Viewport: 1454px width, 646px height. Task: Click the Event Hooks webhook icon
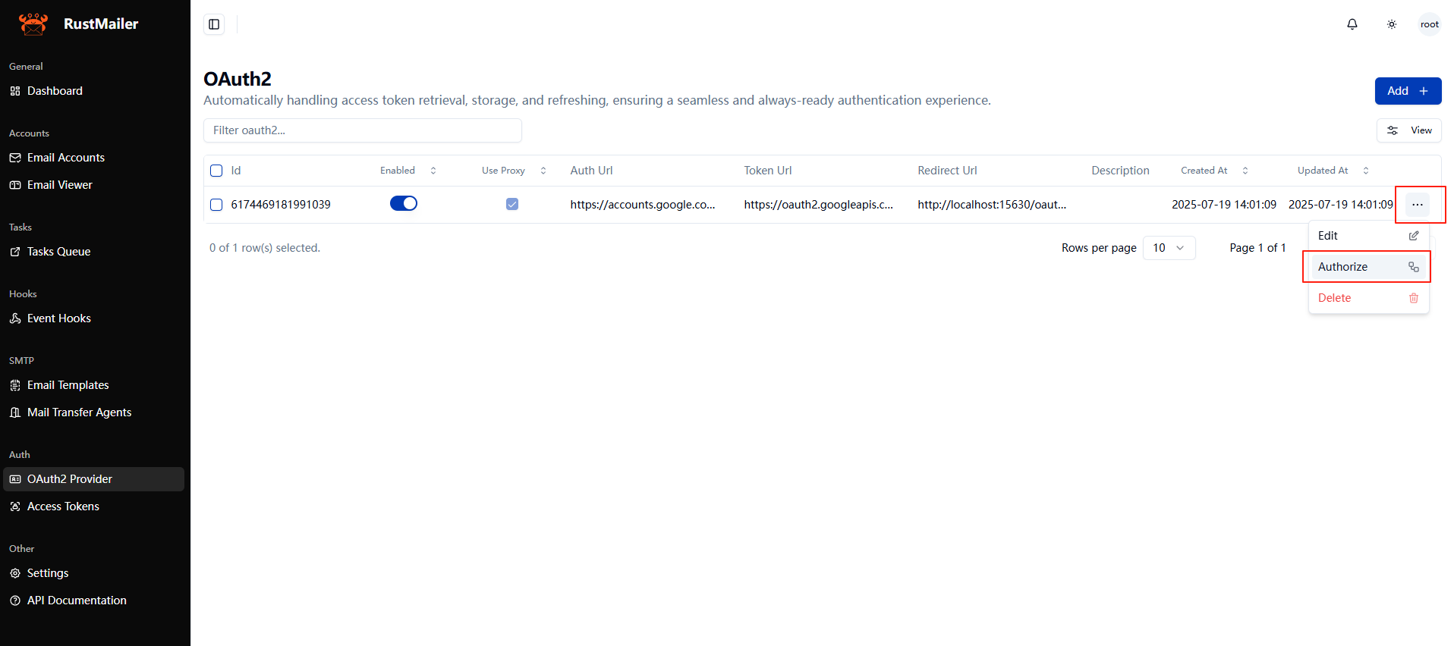pos(15,318)
